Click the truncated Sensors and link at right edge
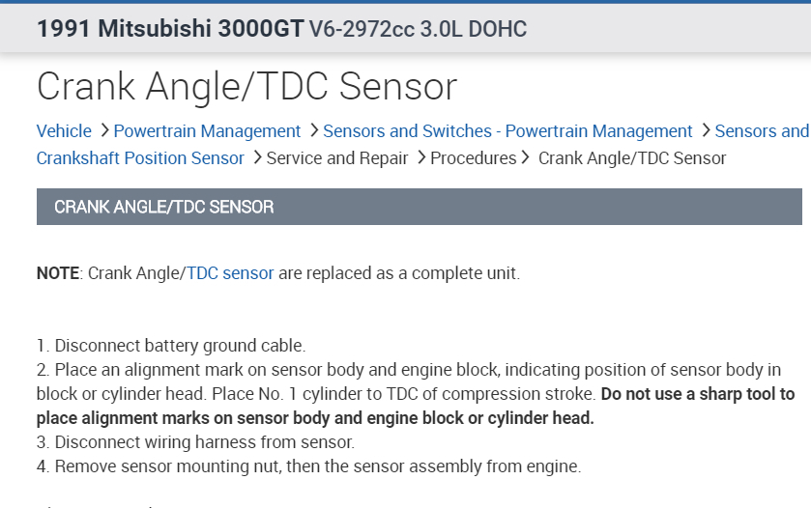Image resolution: width=811 pixels, height=508 pixels. pyautogui.click(x=762, y=131)
